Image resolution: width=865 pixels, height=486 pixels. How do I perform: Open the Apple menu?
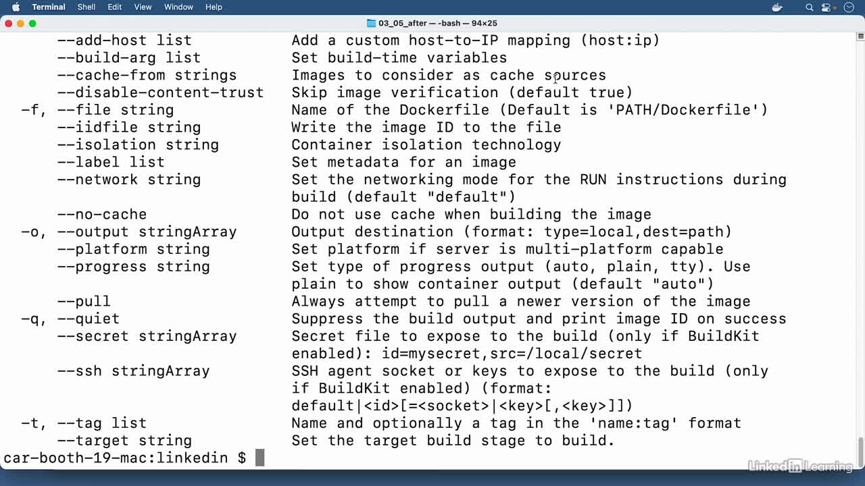16,7
